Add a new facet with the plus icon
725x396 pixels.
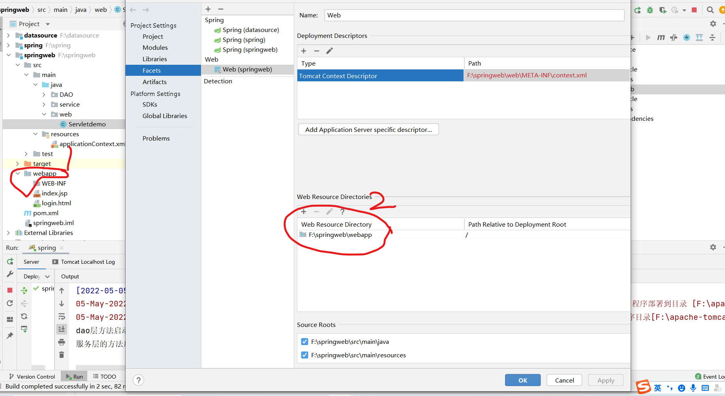point(208,9)
